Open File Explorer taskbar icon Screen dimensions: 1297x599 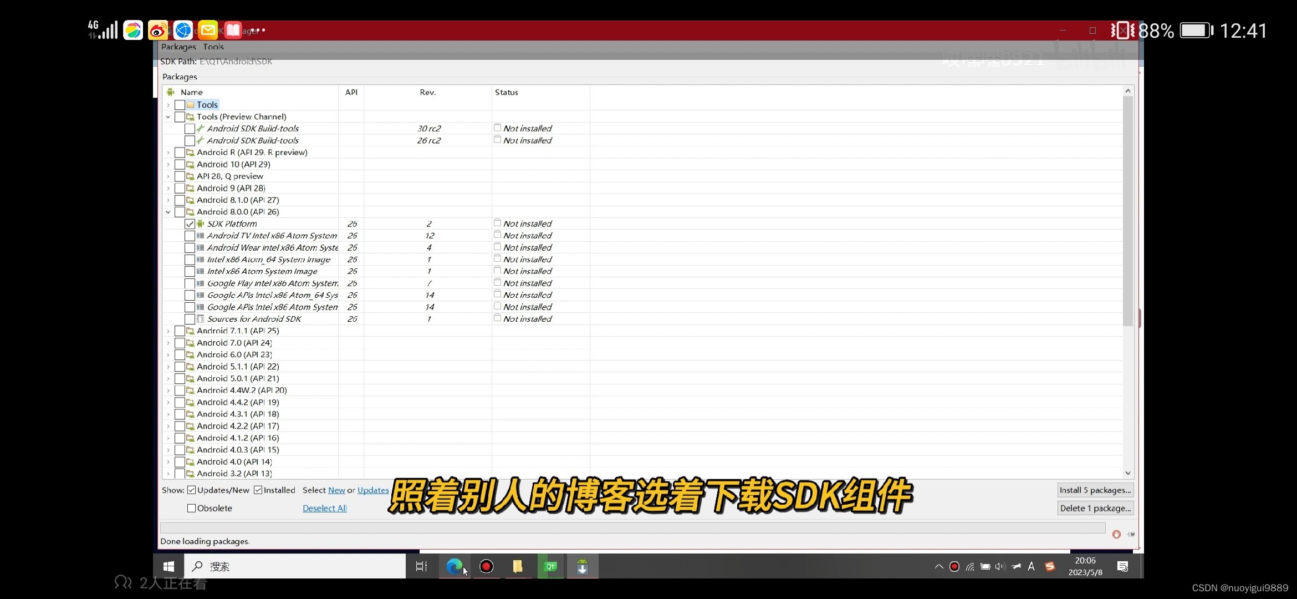point(518,566)
